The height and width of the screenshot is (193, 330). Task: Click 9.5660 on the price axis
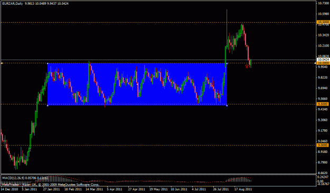(323, 99)
